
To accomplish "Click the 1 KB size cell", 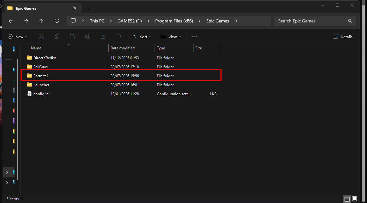I will (213, 94).
